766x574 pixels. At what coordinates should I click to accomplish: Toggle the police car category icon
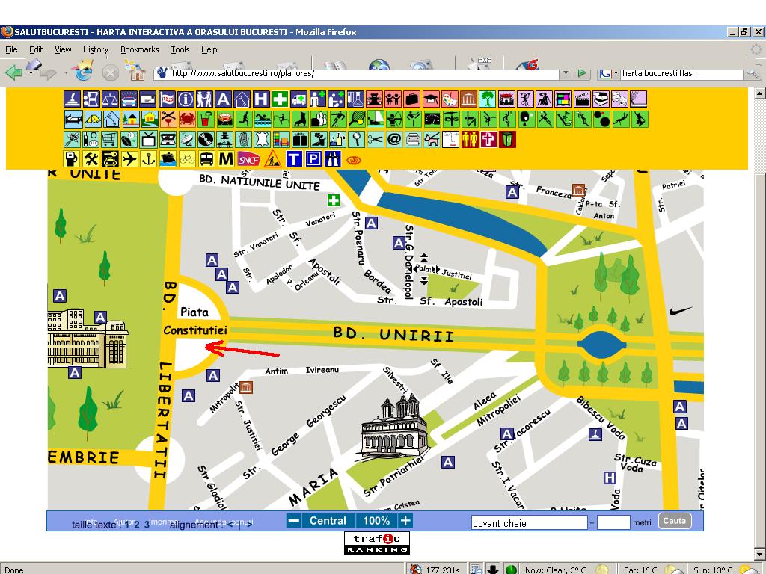click(x=129, y=99)
